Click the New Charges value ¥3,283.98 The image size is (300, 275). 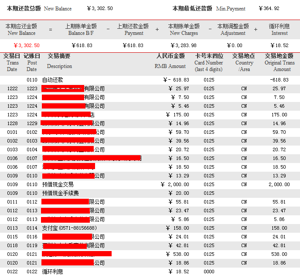184,45
